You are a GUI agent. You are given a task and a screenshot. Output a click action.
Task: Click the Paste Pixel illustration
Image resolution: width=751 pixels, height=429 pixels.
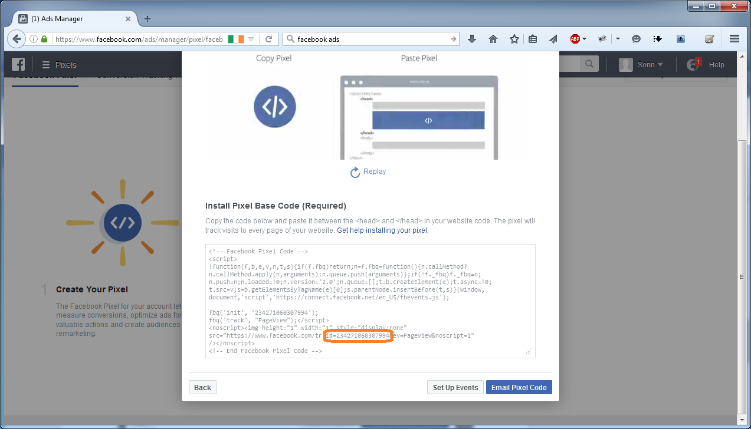(x=419, y=117)
